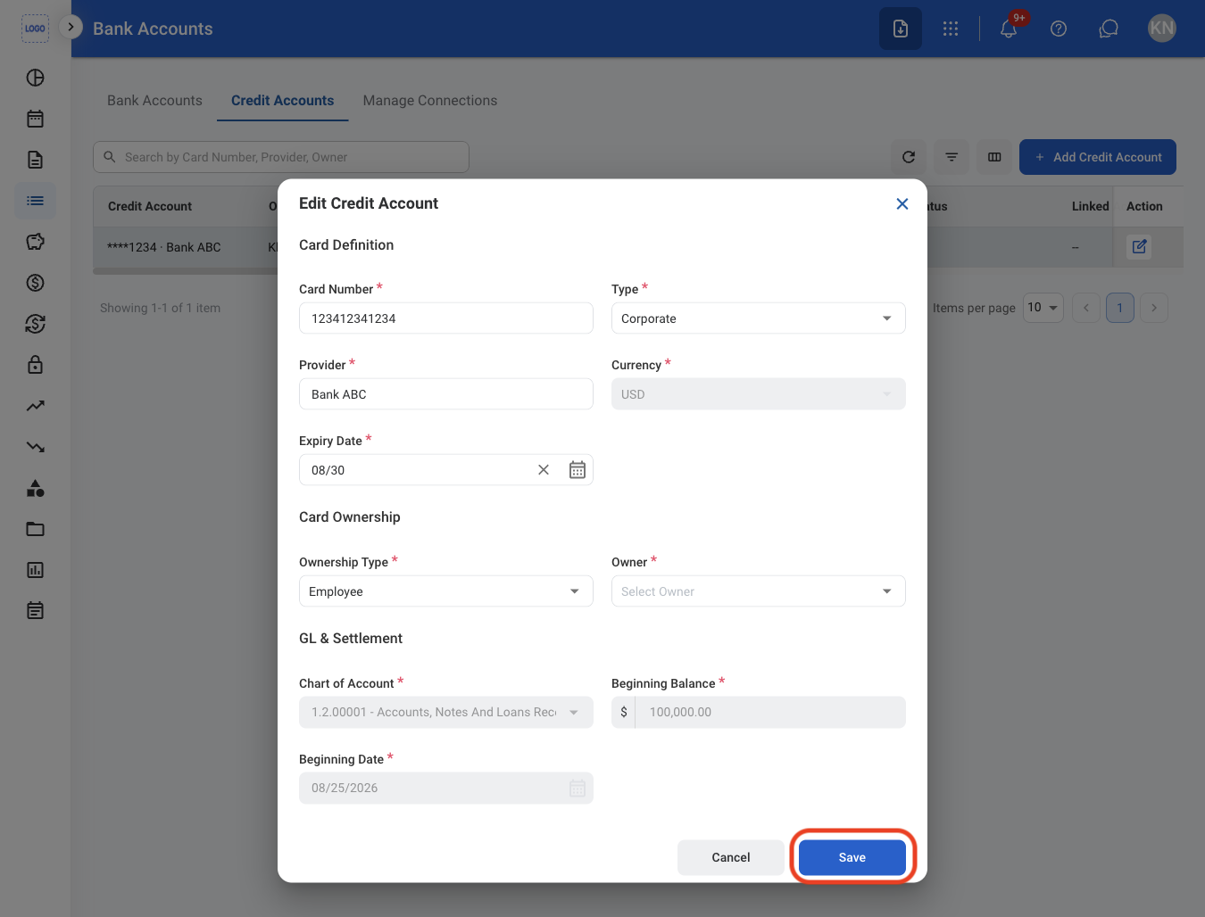Open the Select Owner dropdown
1205x917 pixels.
(x=759, y=591)
